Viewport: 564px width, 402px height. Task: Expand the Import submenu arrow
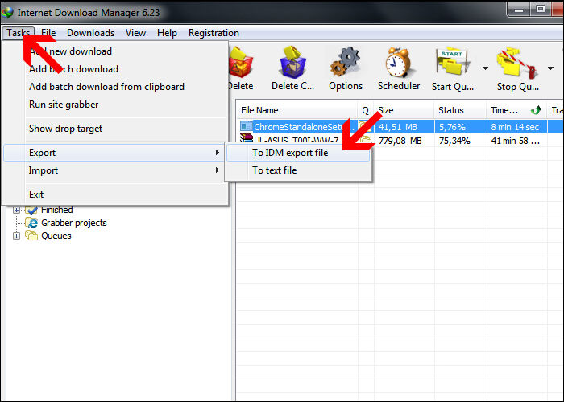tap(218, 170)
